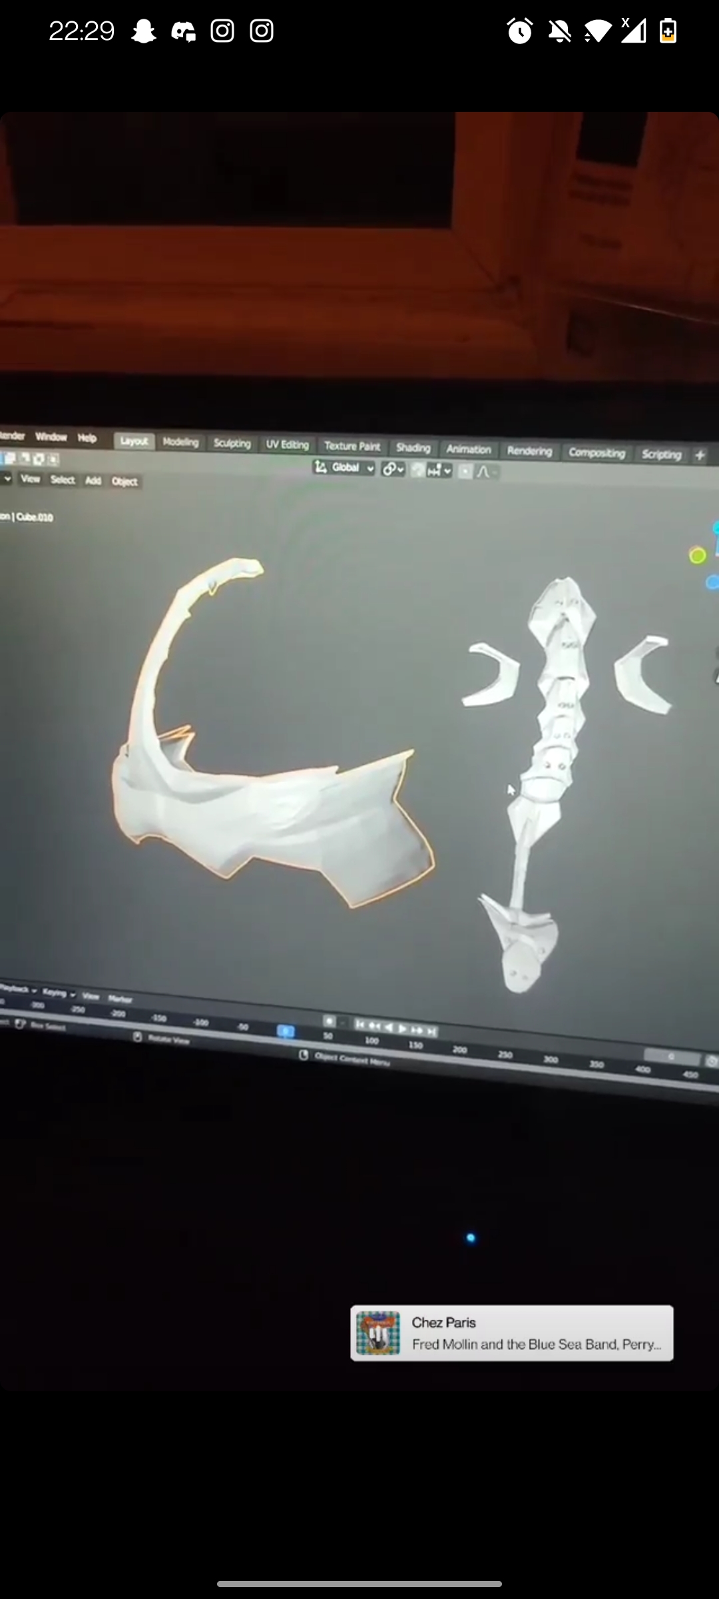Open the Help menu in Blender
This screenshot has height=1599, width=719.
pos(87,438)
